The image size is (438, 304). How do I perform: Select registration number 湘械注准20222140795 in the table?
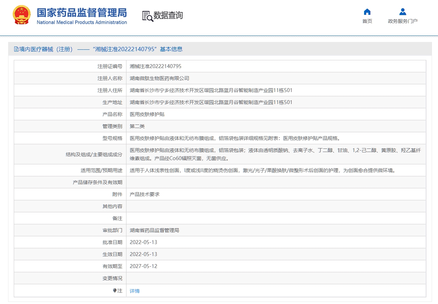[155, 66]
